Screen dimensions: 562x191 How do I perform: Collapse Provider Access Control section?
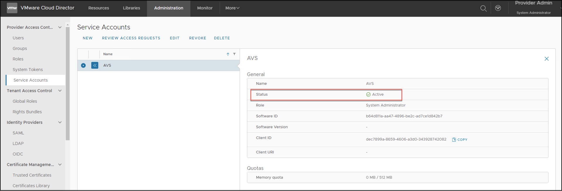(x=60, y=27)
